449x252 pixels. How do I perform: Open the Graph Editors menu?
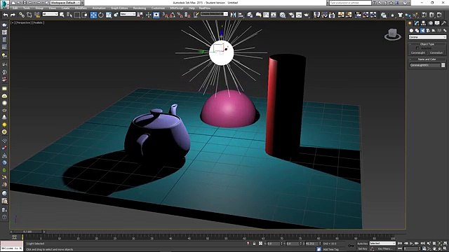point(119,8)
